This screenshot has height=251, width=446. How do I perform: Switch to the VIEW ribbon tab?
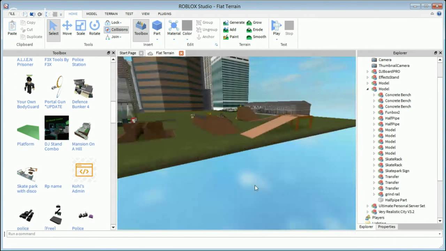(146, 14)
